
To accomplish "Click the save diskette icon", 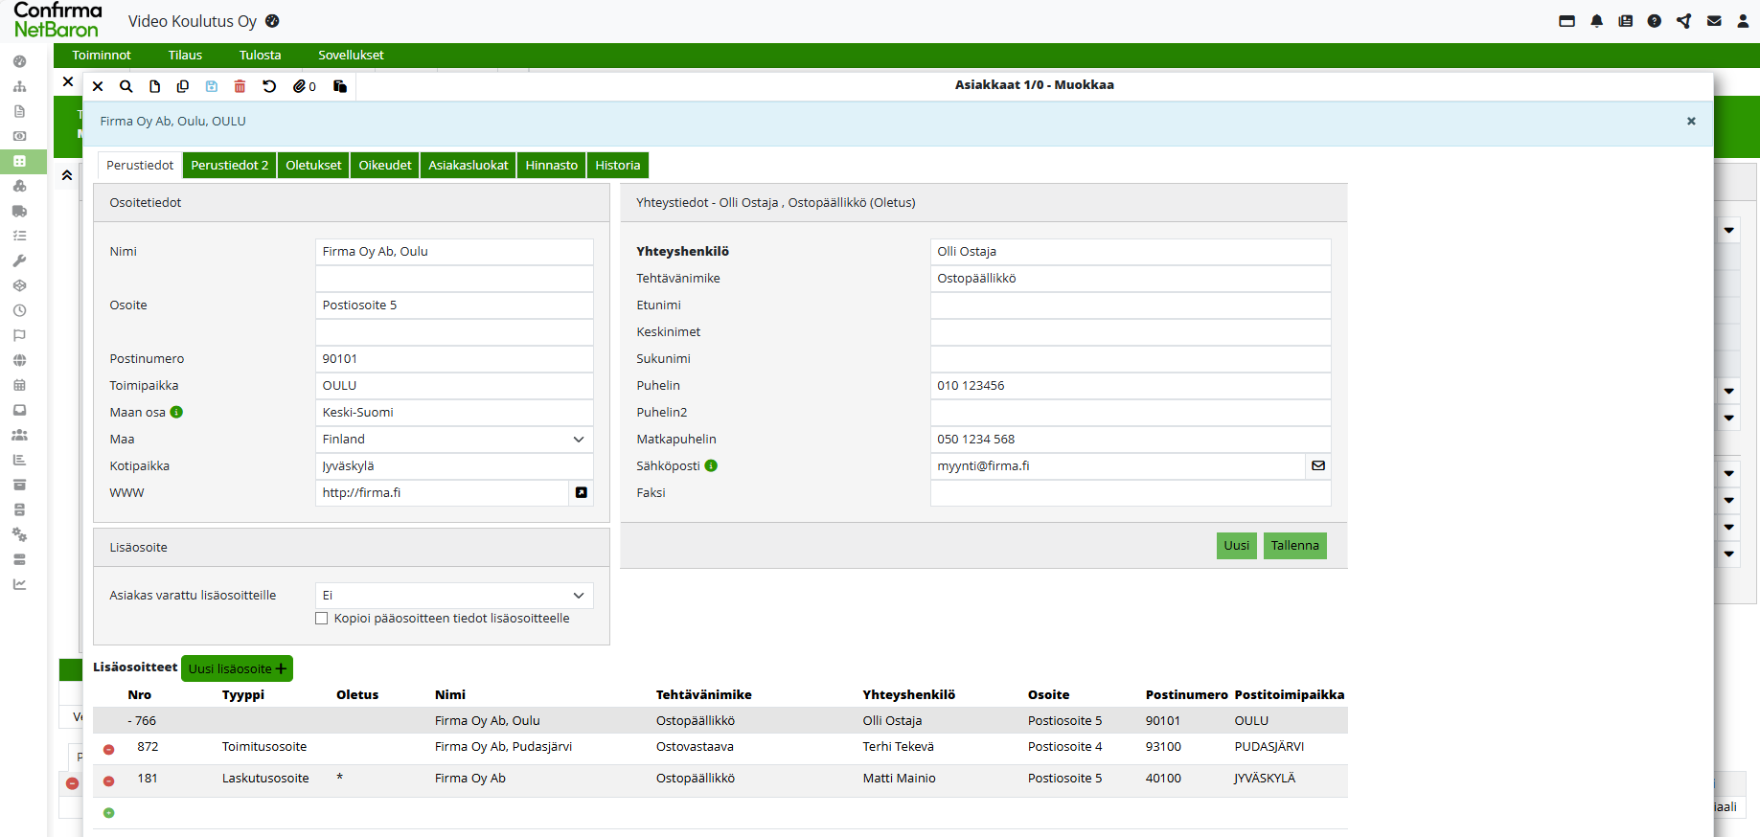I will (212, 86).
